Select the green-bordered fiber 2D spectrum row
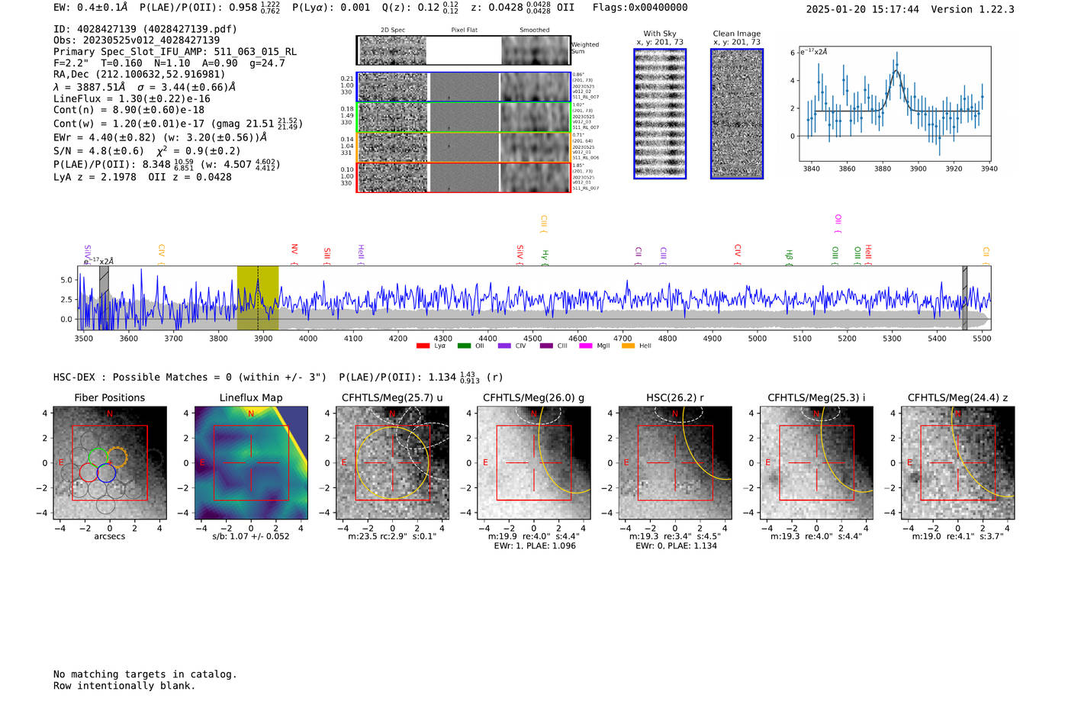This screenshot has width=1068, height=727. pos(463,117)
